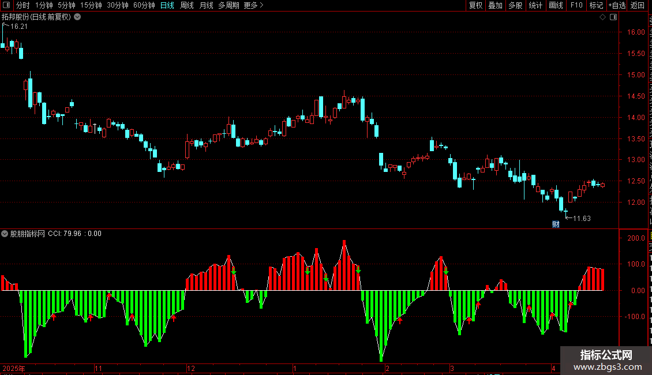The image size is (652, 375).
Task: Click the 11.63 low price label
Action: (582, 219)
